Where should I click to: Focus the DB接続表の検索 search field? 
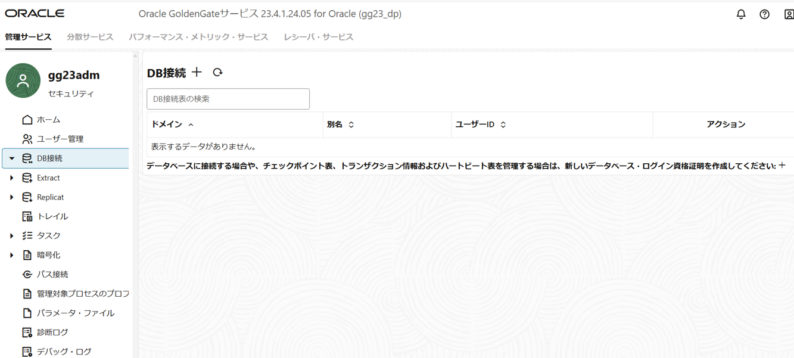(x=228, y=99)
